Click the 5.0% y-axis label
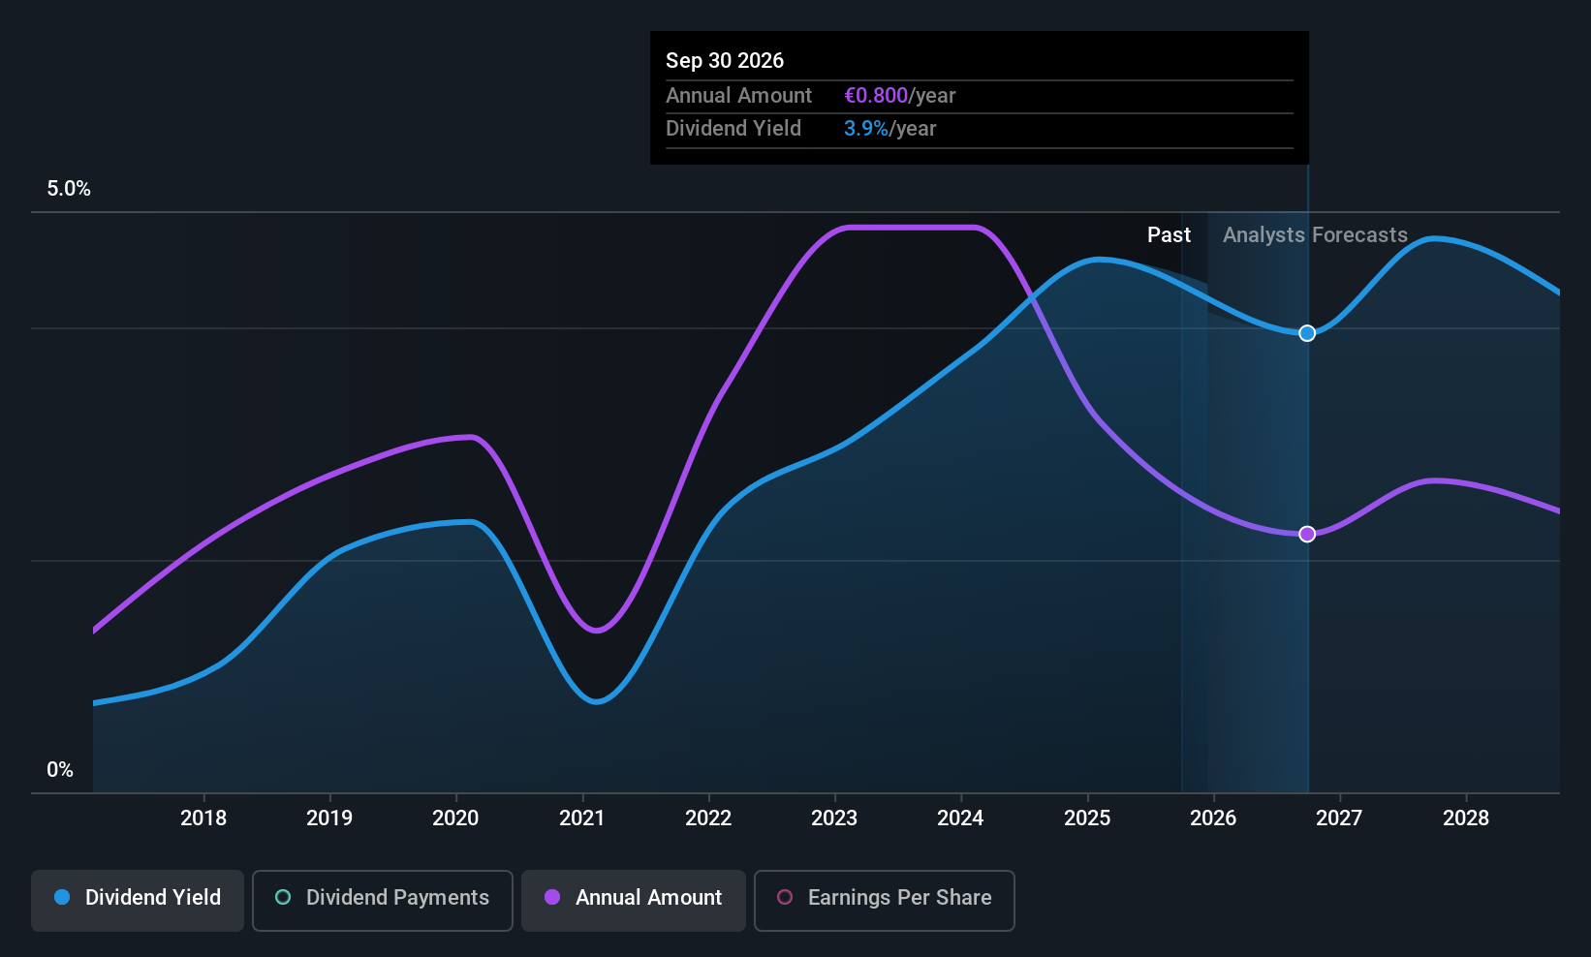This screenshot has width=1591, height=957. pos(69,189)
